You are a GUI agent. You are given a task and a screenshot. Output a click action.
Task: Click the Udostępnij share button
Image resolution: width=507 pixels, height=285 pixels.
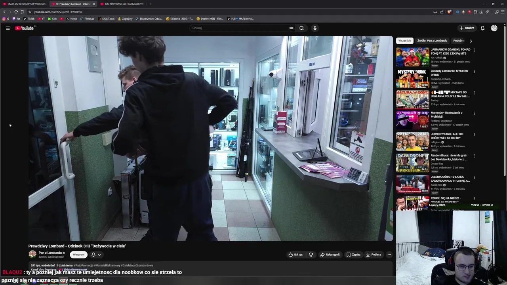[x=330, y=255]
